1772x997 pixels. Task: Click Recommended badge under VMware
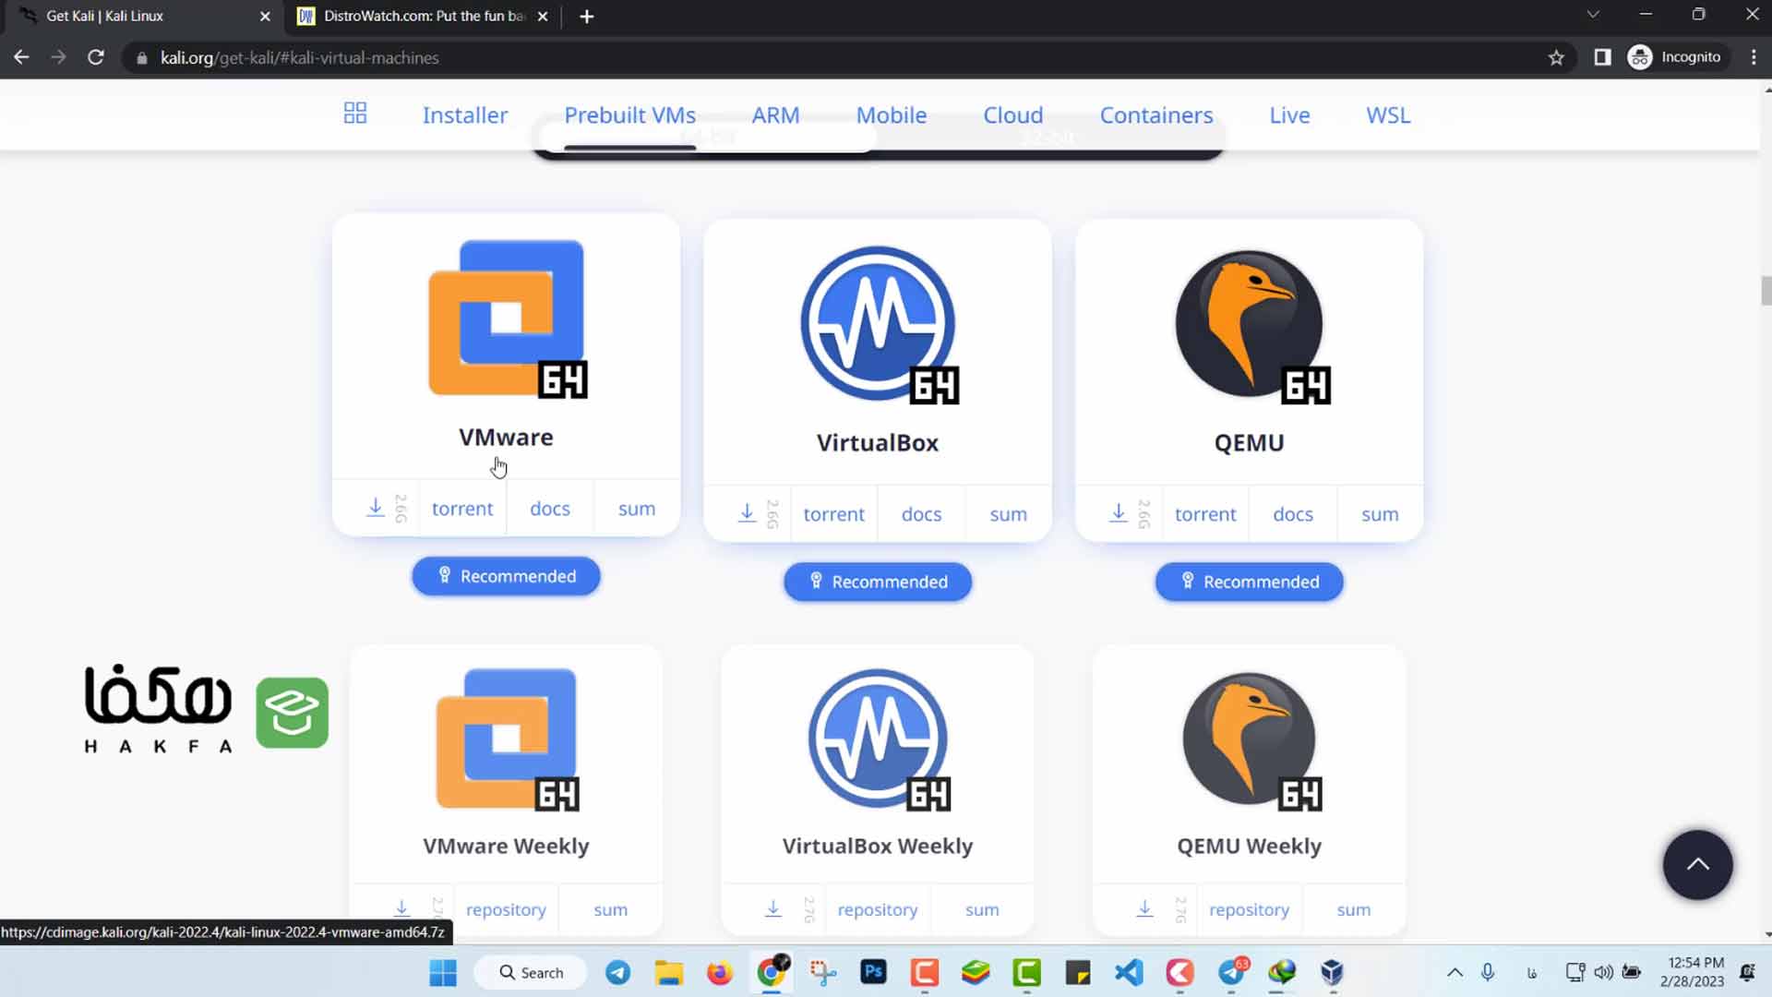pos(506,576)
